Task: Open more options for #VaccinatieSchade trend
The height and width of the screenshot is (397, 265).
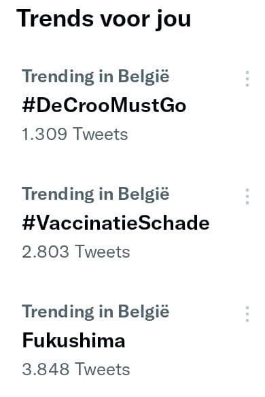Action: coord(247,196)
